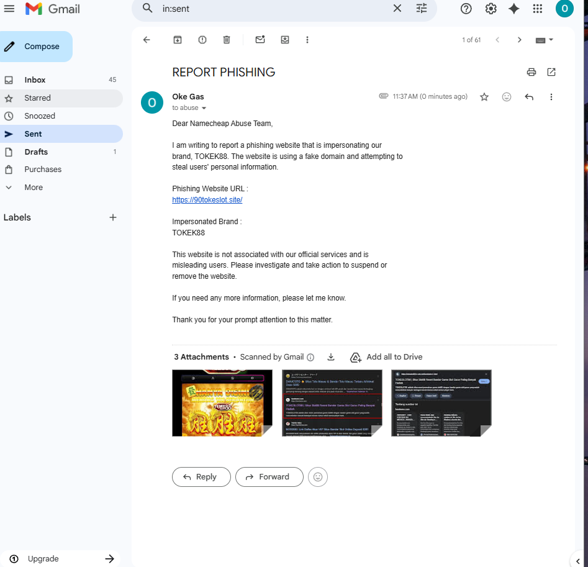Click the Oke Gas sender avatar
Viewport: 588px width, 567px height.
(152, 102)
